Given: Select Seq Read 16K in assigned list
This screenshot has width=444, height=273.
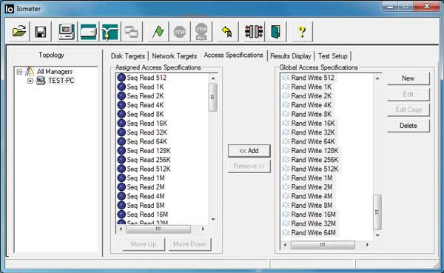Looking at the screenshot, I should click(147, 124).
